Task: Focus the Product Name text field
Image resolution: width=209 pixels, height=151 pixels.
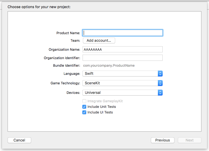Action: click(123, 33)
